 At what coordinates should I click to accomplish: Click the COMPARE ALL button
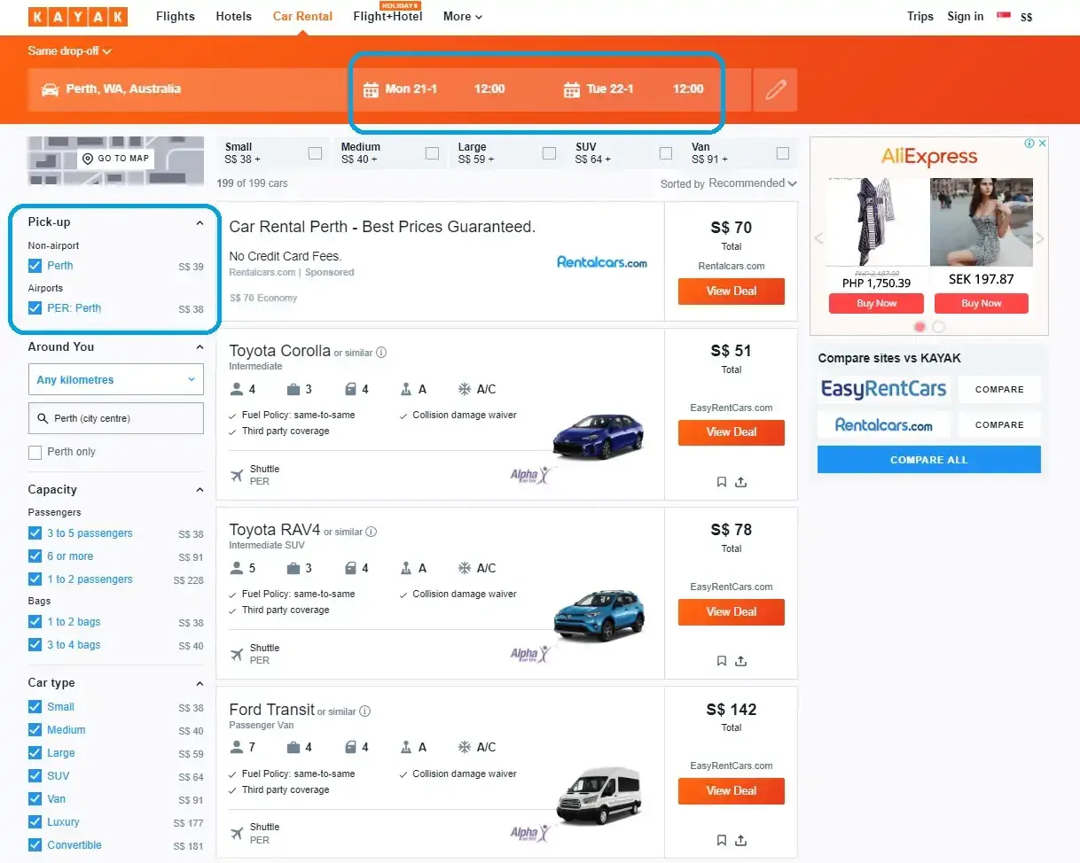[x=928, y=460]
